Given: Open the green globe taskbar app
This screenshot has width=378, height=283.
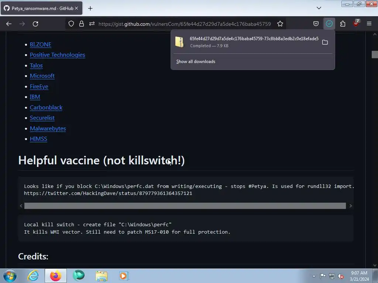Looking at the screenshot, I should (79, 276).
